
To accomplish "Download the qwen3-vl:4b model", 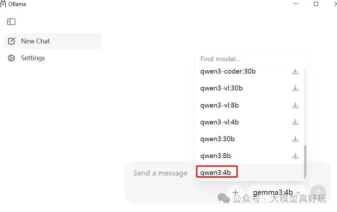I will [295, 122].
